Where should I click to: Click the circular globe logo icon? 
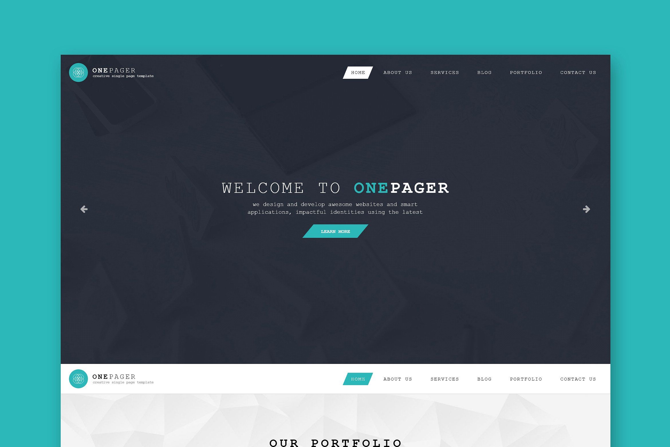coord(77,72)
